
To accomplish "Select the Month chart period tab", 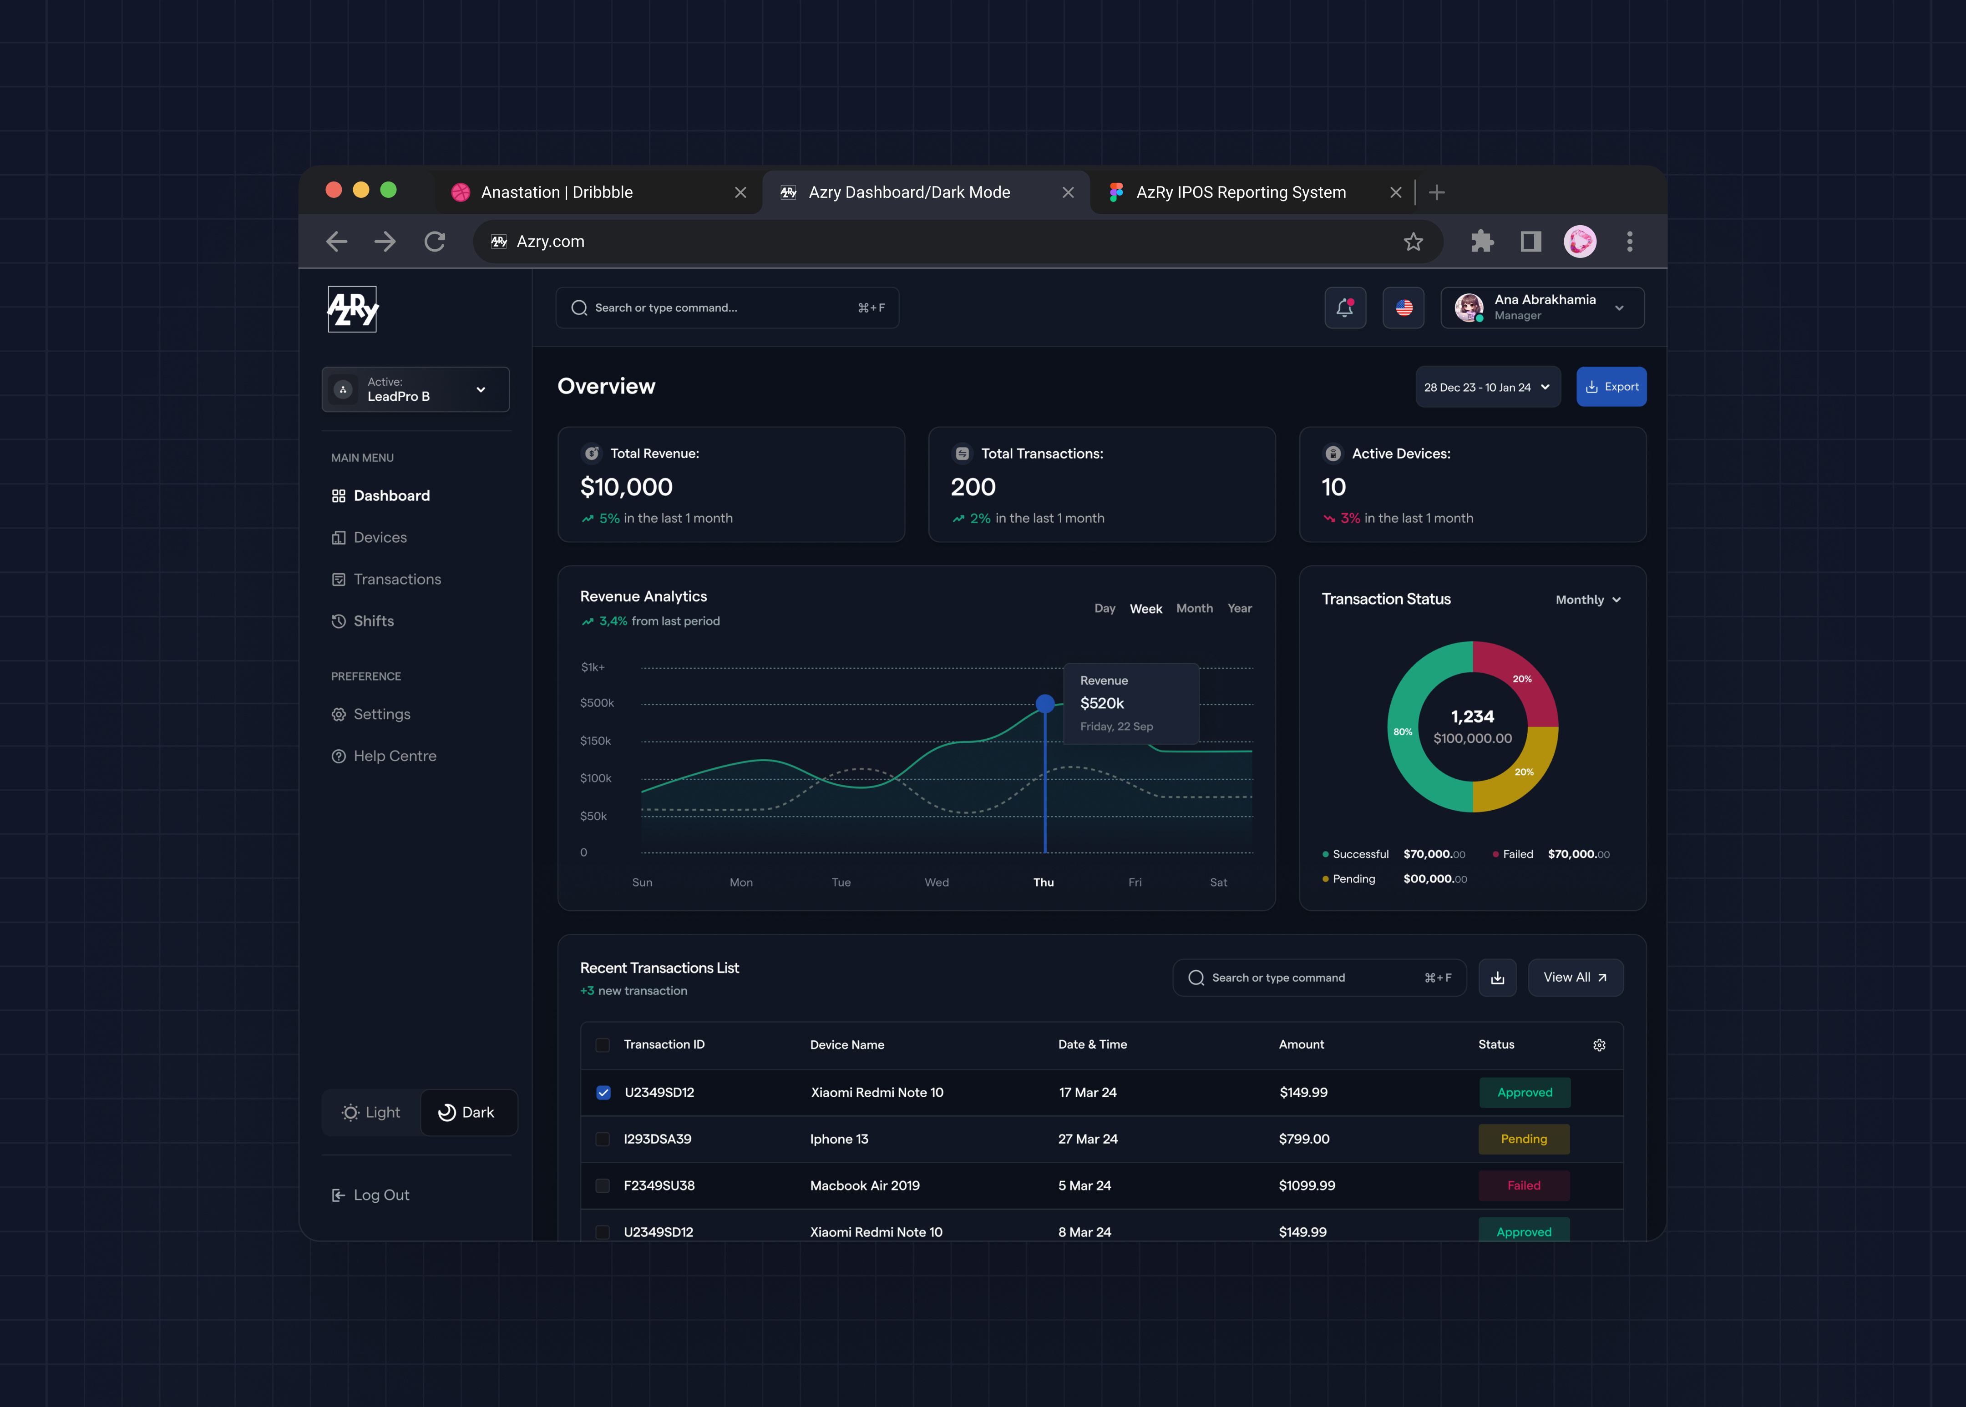I will 1194,608.
